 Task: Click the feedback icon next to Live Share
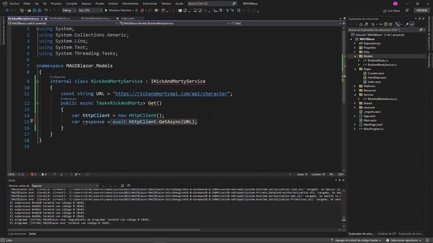tap(407, 11)
